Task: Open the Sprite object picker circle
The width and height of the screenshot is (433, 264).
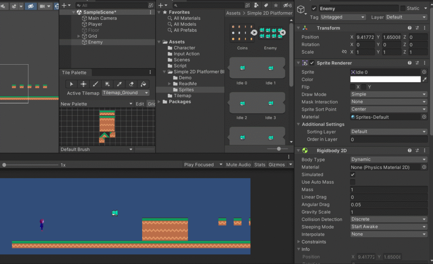Action: click(x=424, y=72)
